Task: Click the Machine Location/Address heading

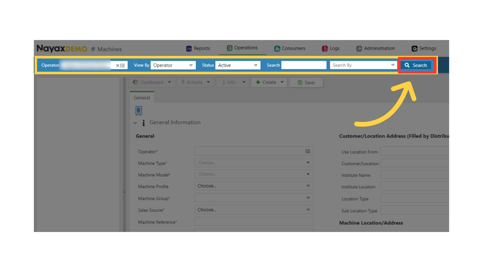Action: [371, 223]
